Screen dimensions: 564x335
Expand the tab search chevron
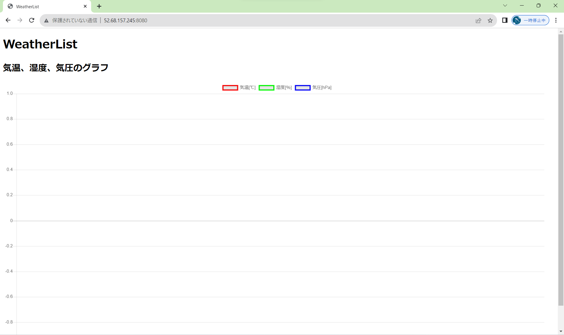pyautogui.click(x=505, y=6)
